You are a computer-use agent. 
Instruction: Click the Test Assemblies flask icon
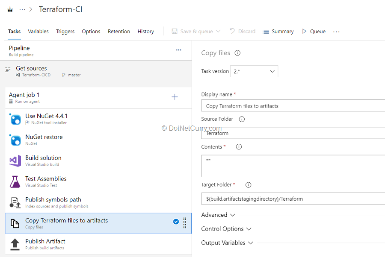coord(15,181)
